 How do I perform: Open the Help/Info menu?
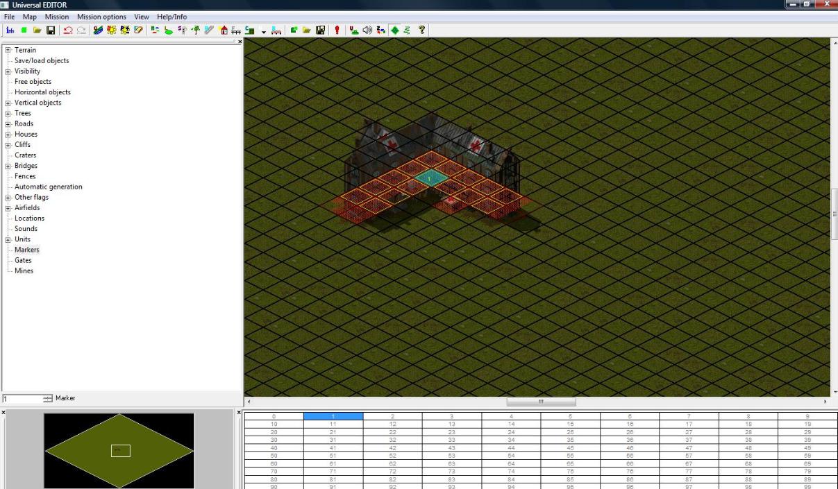point(172,17)
